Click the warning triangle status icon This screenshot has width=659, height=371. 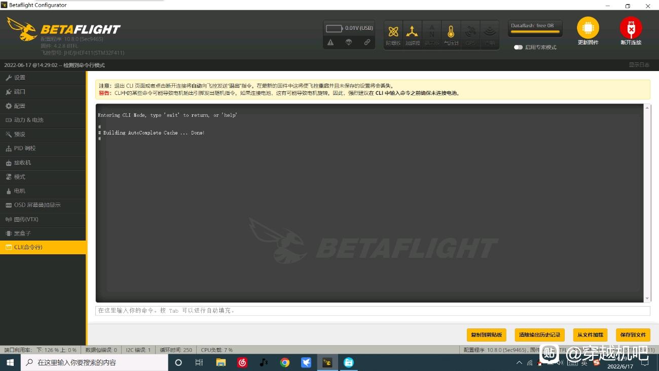point(331,43)
